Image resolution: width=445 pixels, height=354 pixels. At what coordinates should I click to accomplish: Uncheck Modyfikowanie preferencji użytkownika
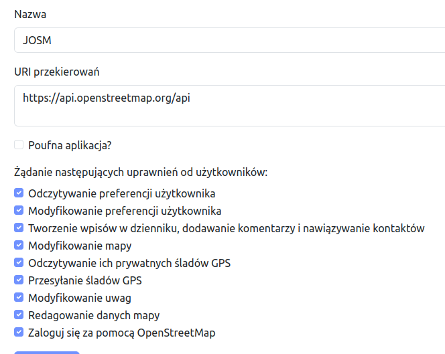coord(19,210)
